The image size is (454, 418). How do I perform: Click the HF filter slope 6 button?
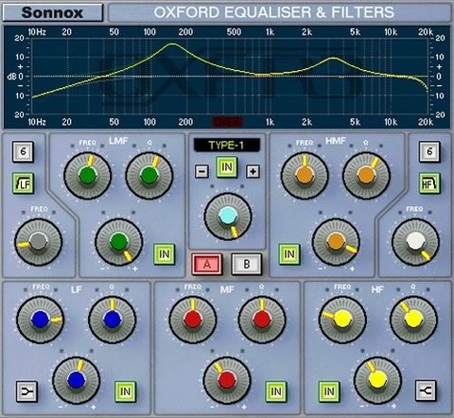click(429, 151)
